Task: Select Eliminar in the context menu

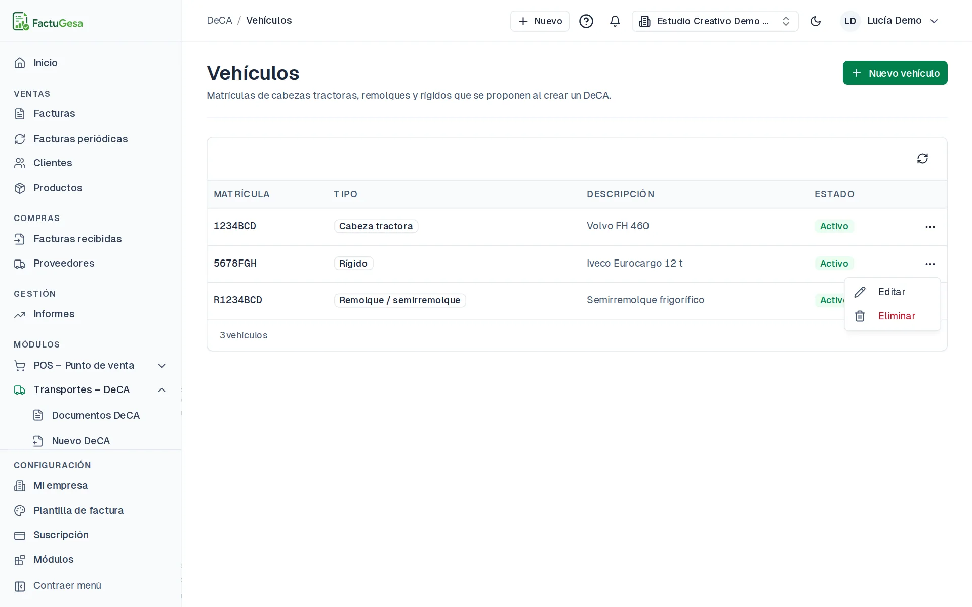Action: (x=892, y=316)
